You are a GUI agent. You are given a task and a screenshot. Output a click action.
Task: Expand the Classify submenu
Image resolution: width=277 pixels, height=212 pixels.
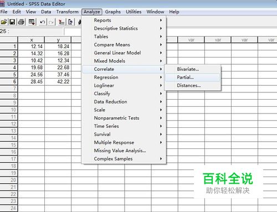coord(124,94)
